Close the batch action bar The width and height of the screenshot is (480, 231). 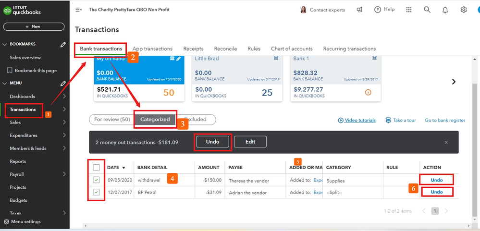(446, 142)
